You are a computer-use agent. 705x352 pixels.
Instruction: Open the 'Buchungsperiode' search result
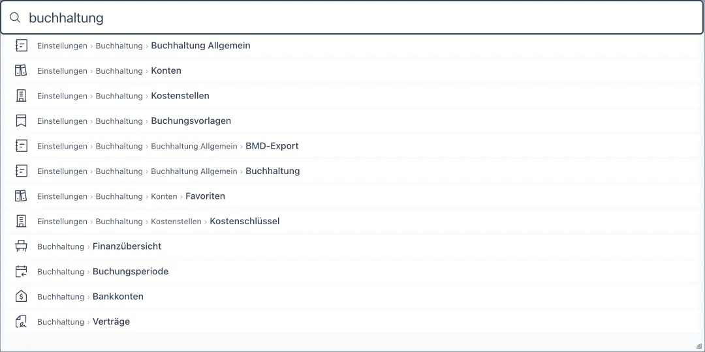pos(352,272)
